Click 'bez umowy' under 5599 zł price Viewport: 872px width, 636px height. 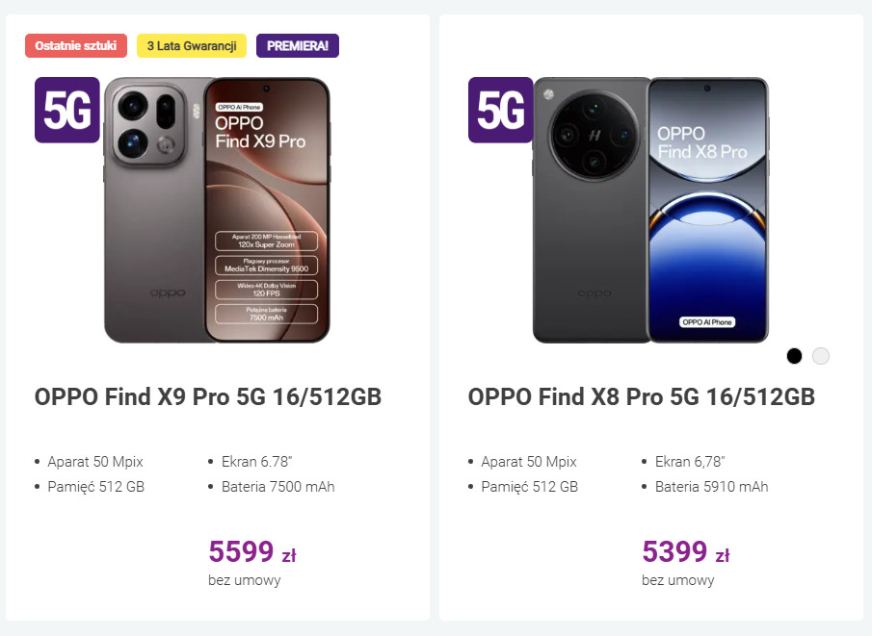pyautogui.click(x=245, y=580)
